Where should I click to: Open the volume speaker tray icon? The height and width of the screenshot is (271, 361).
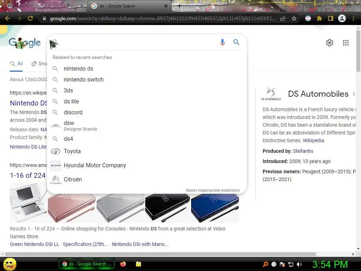point(299,264)
